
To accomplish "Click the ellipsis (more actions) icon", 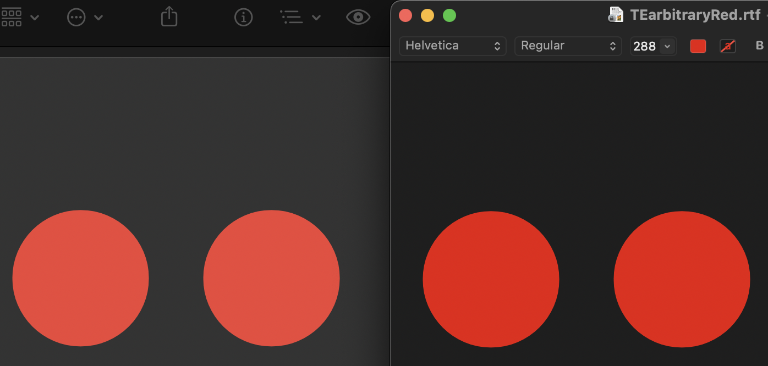I will coord(76,17).
